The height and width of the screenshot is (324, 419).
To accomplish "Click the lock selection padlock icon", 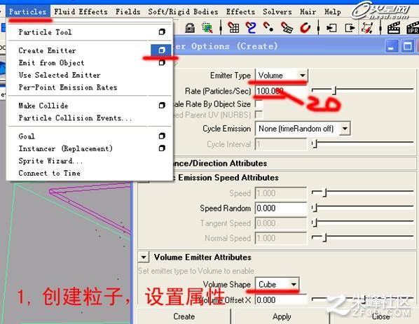I will point(190,28).
